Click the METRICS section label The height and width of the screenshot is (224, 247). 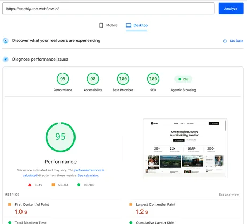(12, 195)
